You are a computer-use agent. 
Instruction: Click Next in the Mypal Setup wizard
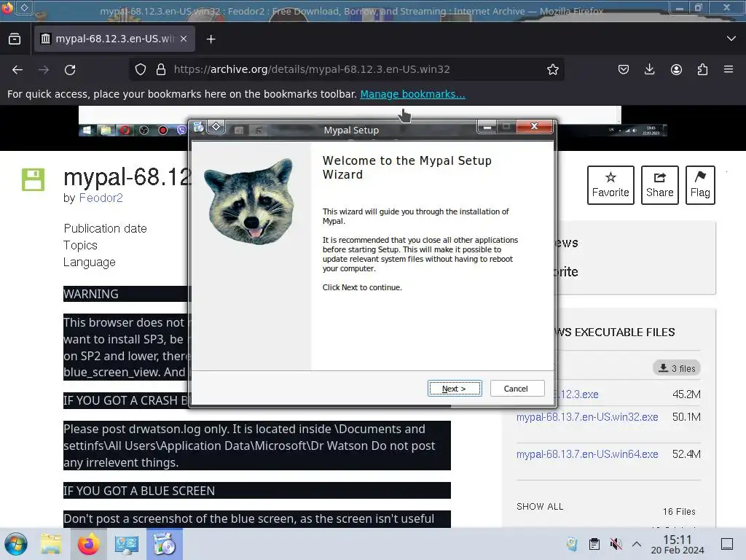point(455,389)
